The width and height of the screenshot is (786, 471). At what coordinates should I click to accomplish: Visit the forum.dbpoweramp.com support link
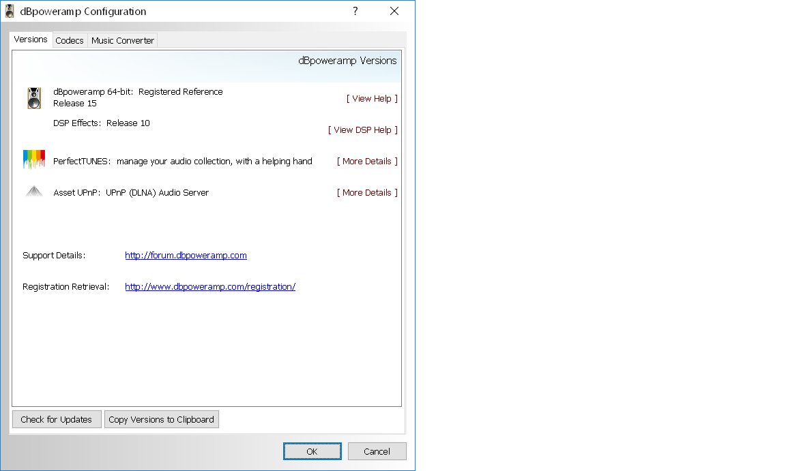point(186,255)
